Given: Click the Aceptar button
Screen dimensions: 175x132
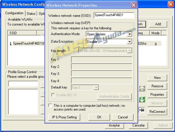Looking at the screenshot, I should [114, 125].
